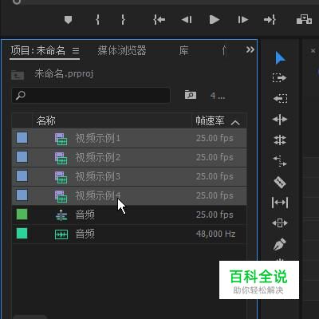Close the panel with the X at right edge

[x=313, y=50]
